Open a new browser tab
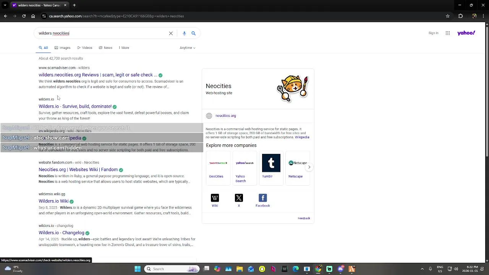 tap(74, 5)
